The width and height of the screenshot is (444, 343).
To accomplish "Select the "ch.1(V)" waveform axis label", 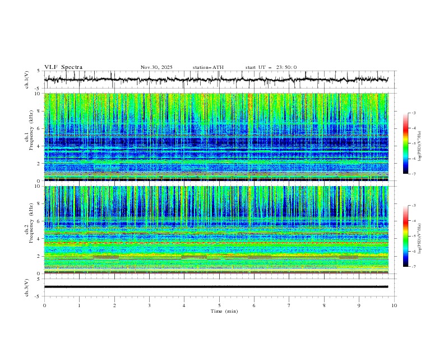I will (27, 80).
